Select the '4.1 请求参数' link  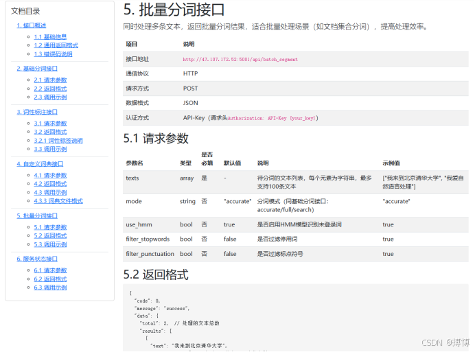coord(50,176)
